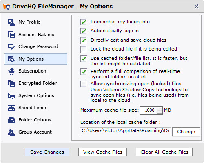204x163 pixels.
Task: Click Change button for cache folder location
Action: [x=186, y=132]
